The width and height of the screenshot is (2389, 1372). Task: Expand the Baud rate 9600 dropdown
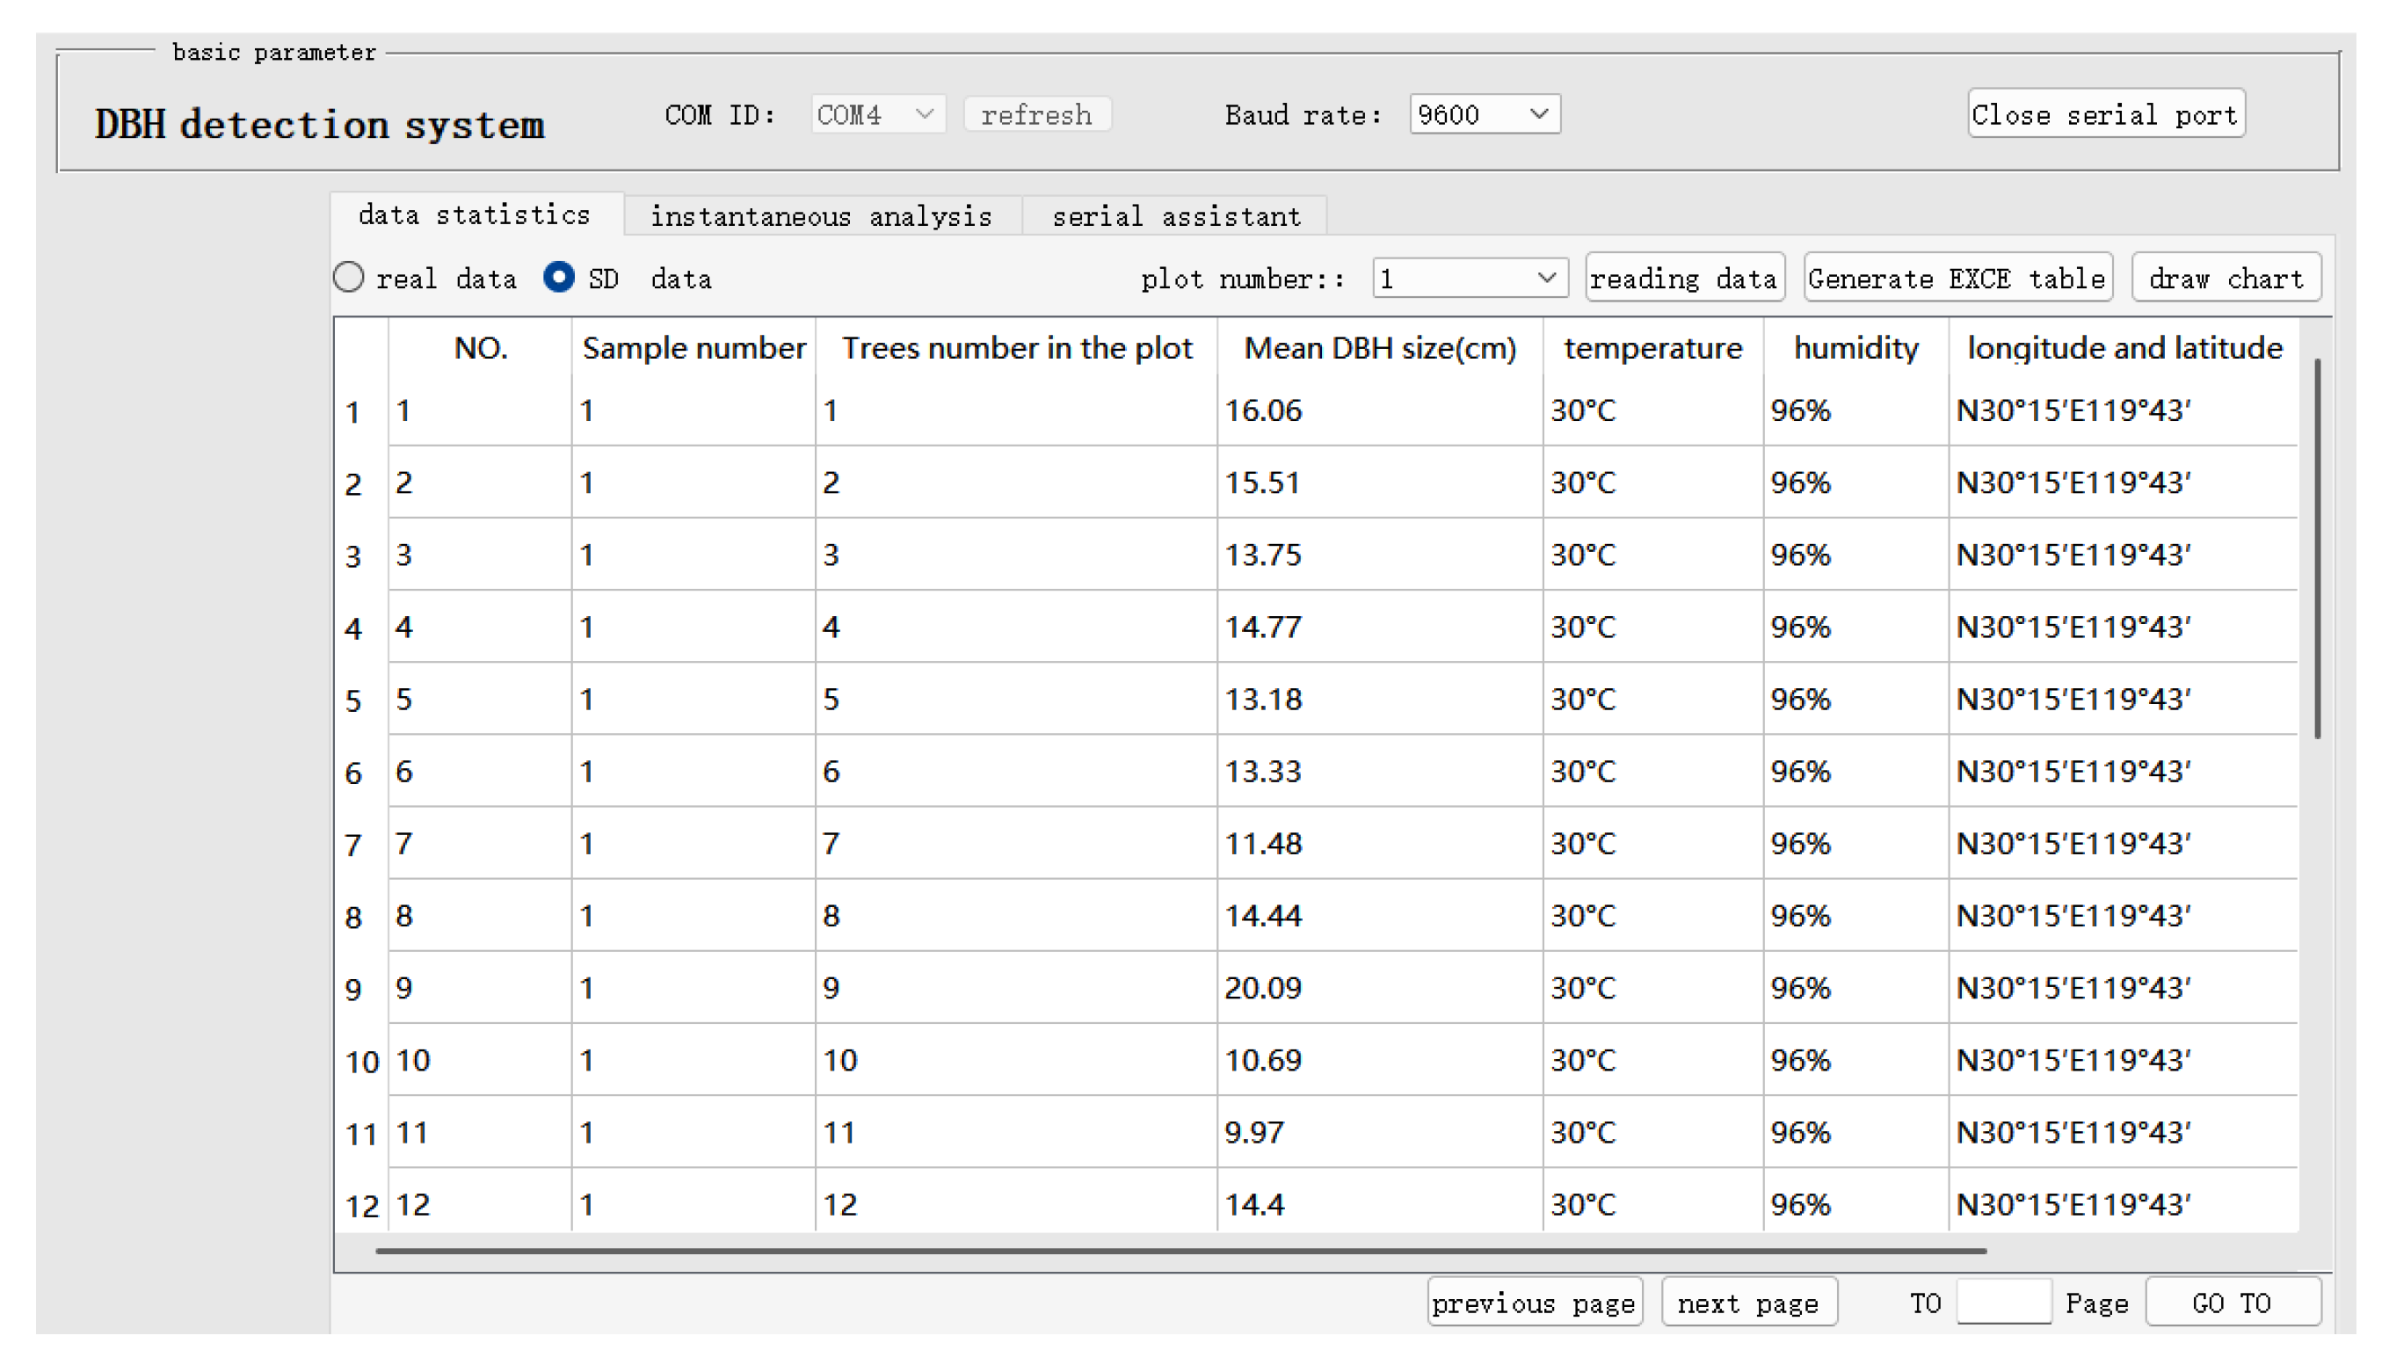point(1484,115)
